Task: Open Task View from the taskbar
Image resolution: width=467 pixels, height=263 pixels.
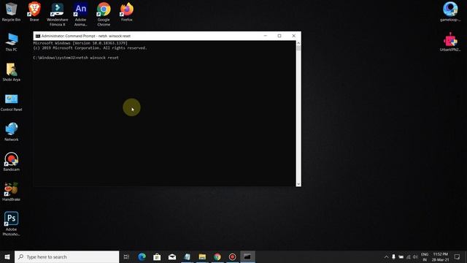Action: pos(126,256)
